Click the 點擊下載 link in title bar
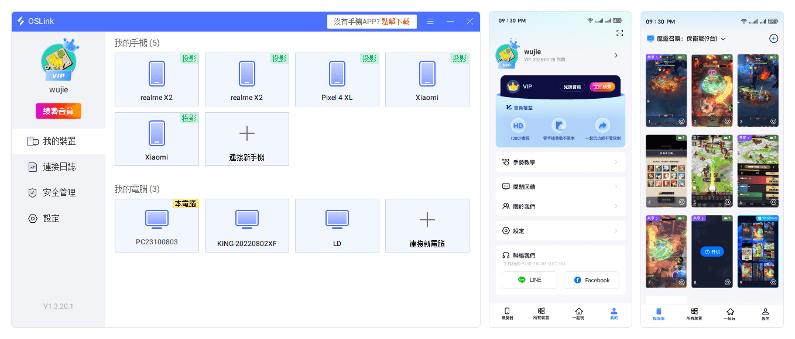The image size is (795, 339). (395, 22)
